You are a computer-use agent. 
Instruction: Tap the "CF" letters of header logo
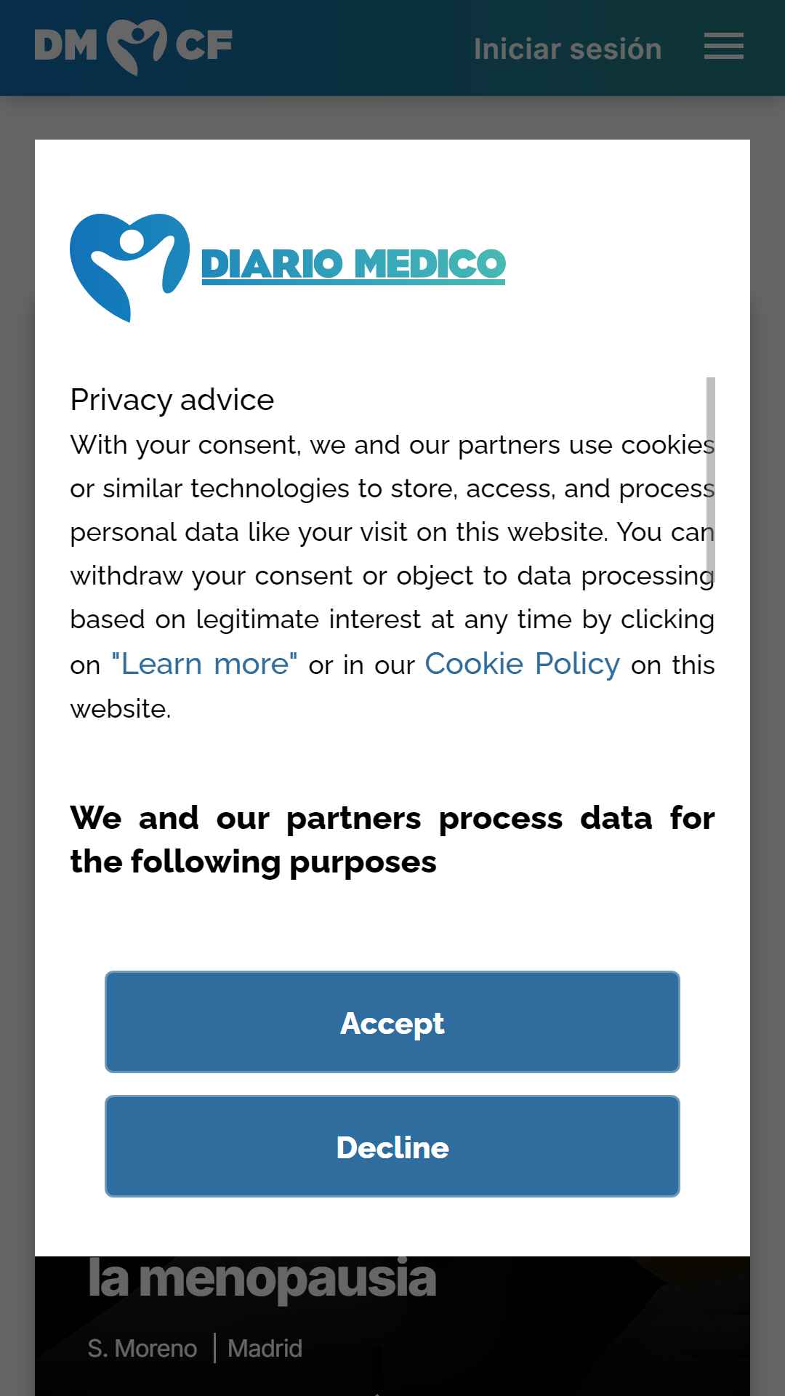coord(204,46)
